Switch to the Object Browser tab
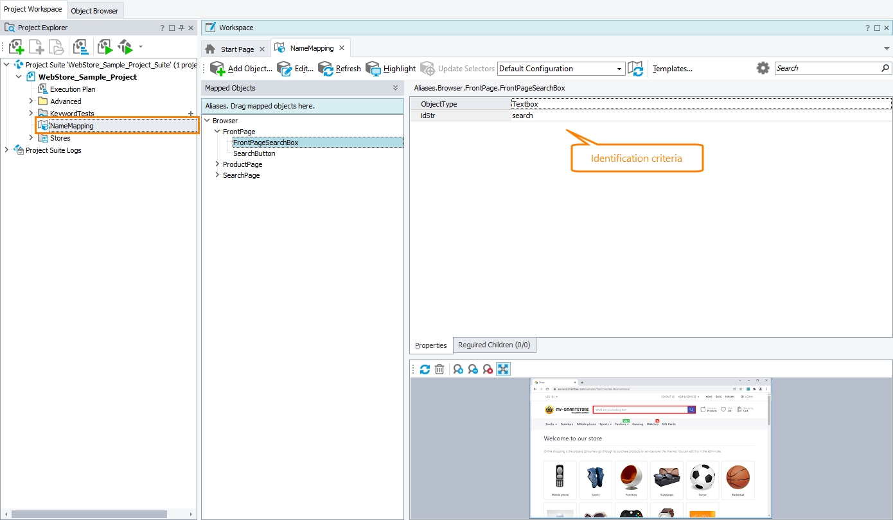Screen dimensions: 893x520 pos(94,10)
